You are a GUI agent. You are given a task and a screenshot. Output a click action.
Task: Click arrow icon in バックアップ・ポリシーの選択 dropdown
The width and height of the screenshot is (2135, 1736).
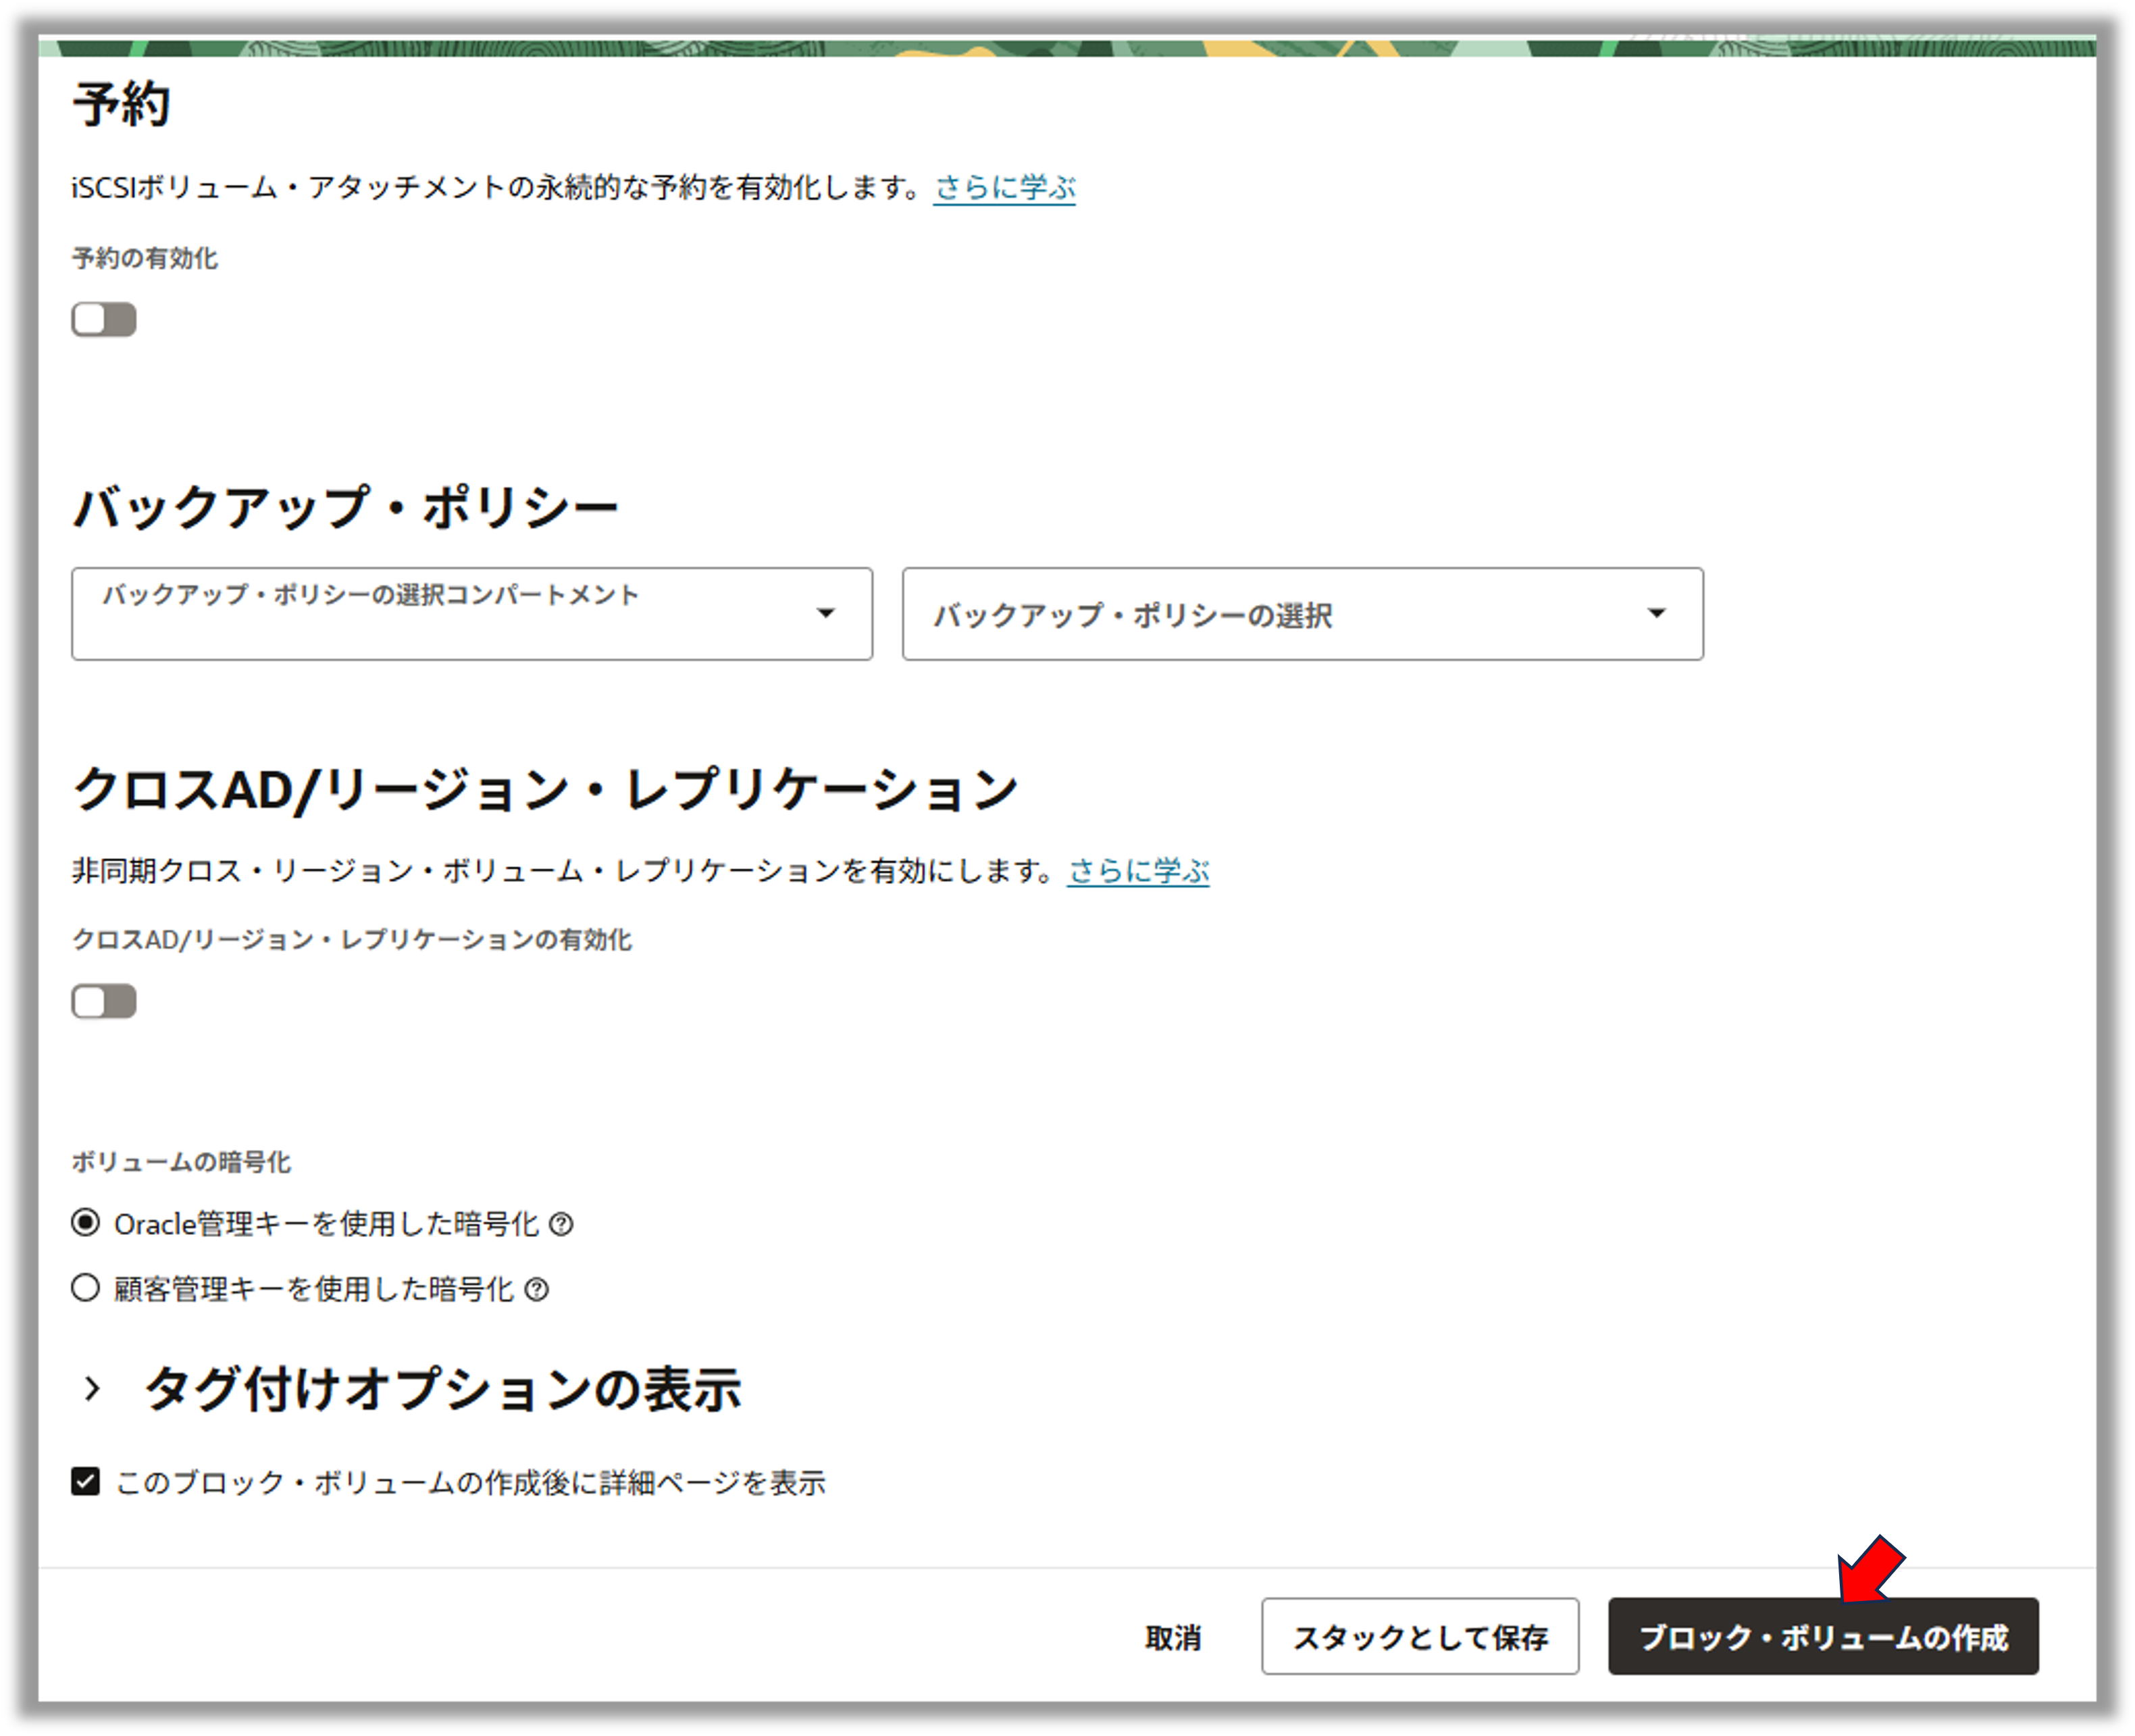tap(1655, 613)
